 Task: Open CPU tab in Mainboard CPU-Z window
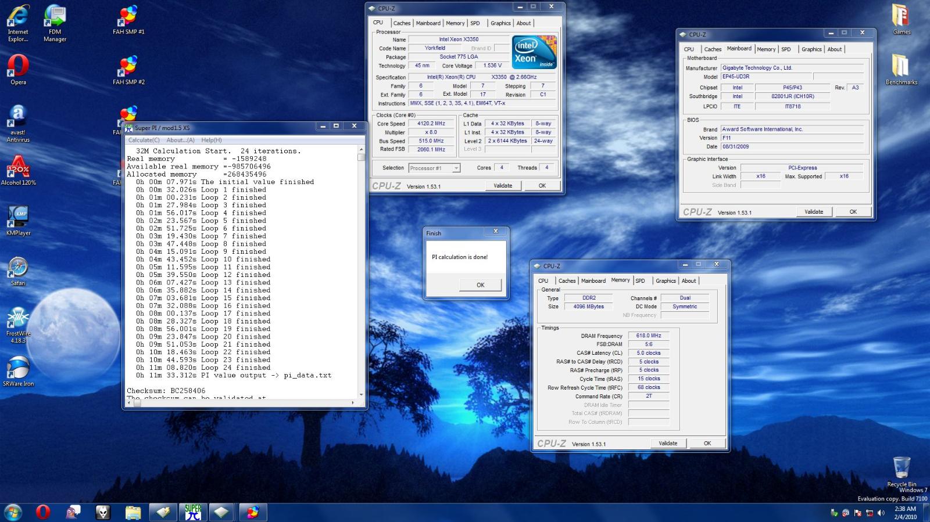pyautogui.click(x=689, y=49)
